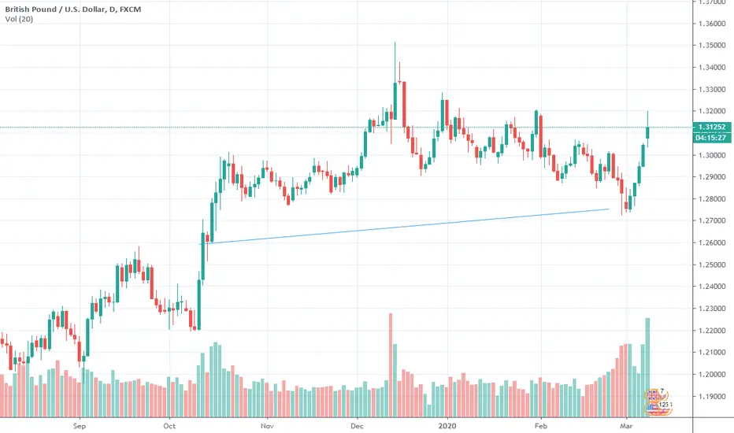This screenshot has width=734, height=433.
Task: Click the green 1.31252 current price label
Action: 711,127
